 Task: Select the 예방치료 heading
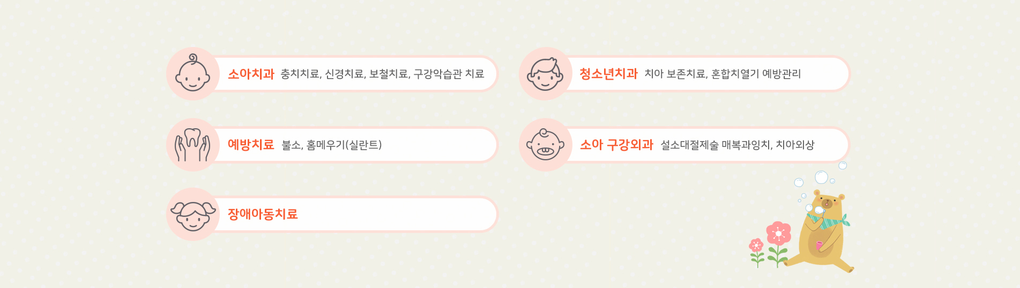tap(251, 145)
